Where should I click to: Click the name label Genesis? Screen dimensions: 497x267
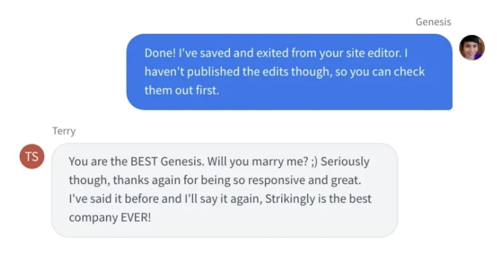tap(433, 22)
